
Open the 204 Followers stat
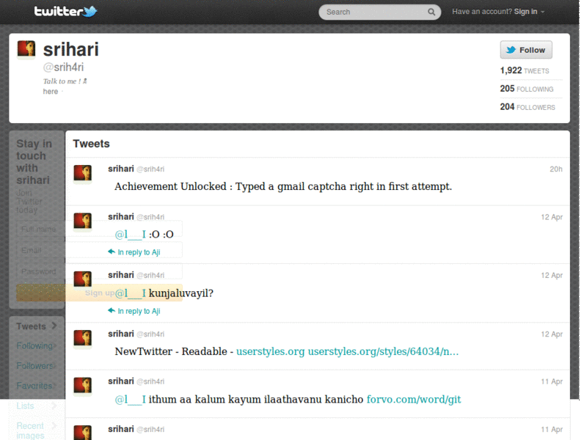click(528, 107)
